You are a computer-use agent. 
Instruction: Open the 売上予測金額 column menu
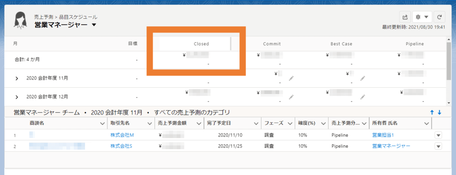coord(199,123)
